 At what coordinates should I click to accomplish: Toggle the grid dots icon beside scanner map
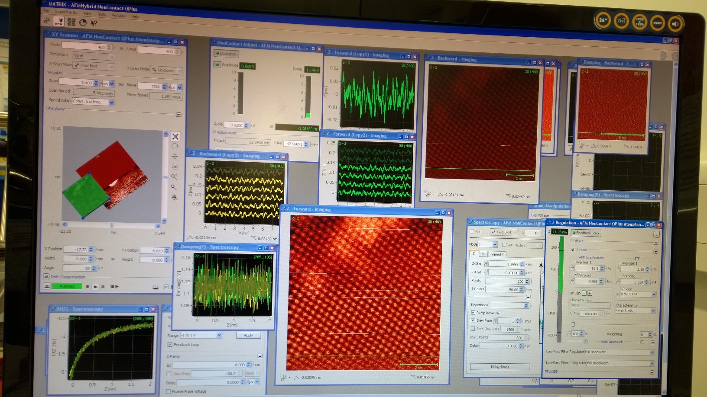tap(175, 166)
